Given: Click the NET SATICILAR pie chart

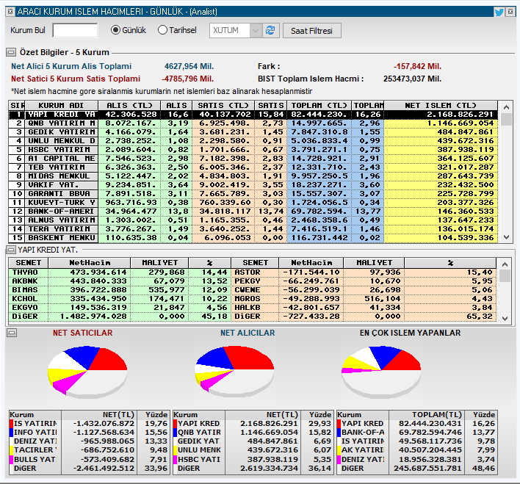Looking at the screenshot, I should click(87, 372).
